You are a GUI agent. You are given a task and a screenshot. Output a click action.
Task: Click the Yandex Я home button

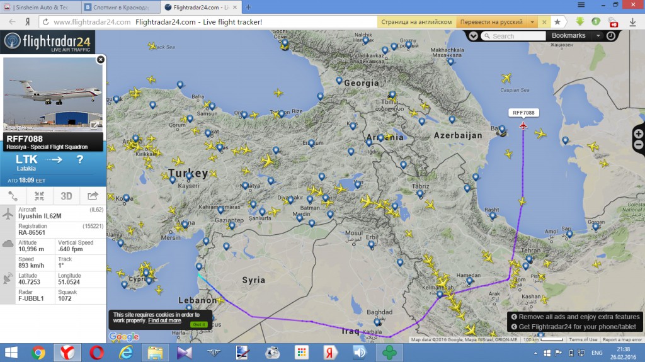click(x=28, y=22)
